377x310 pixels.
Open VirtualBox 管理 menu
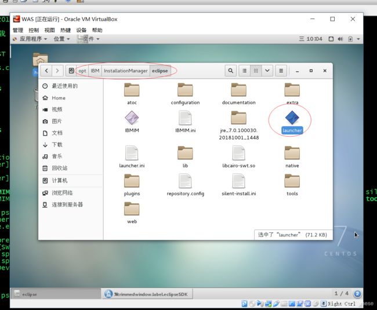[x=18, y=30]
